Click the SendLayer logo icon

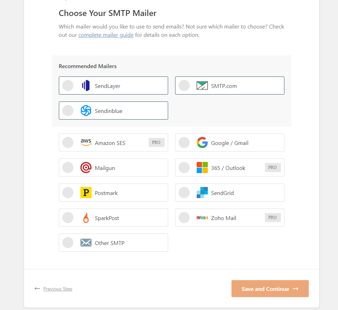[x=86, y=85]
